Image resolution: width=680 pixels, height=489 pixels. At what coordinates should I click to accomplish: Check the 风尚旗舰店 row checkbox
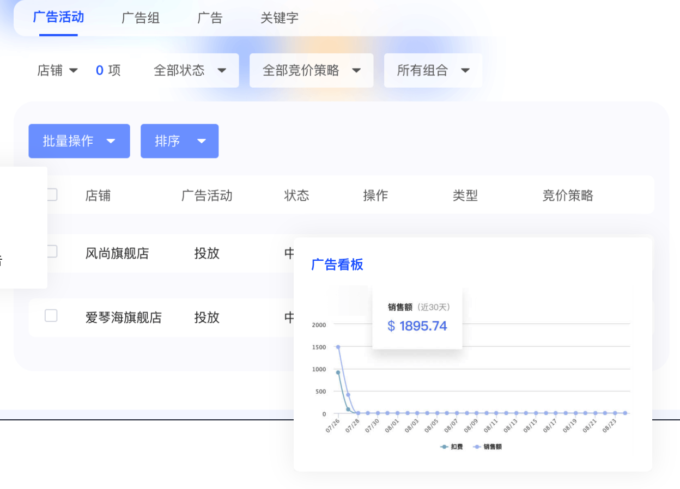pos(51,251)
